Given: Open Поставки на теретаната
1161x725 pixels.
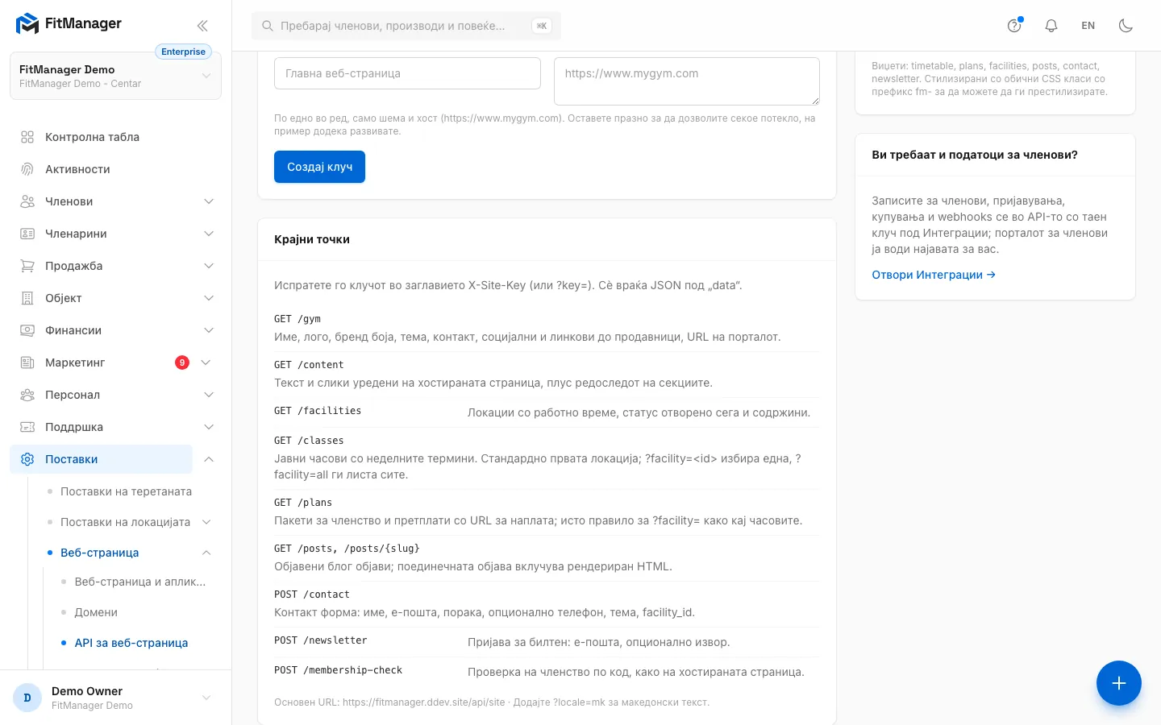Looking at the screenshot, I should click(x=126, y=491).
